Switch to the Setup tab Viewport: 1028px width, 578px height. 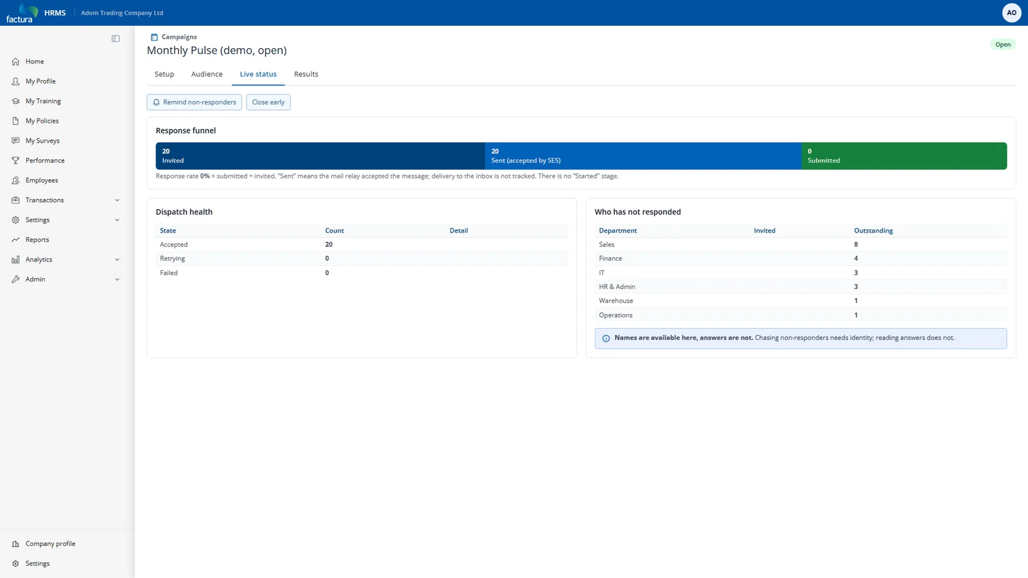coord(164,74)
